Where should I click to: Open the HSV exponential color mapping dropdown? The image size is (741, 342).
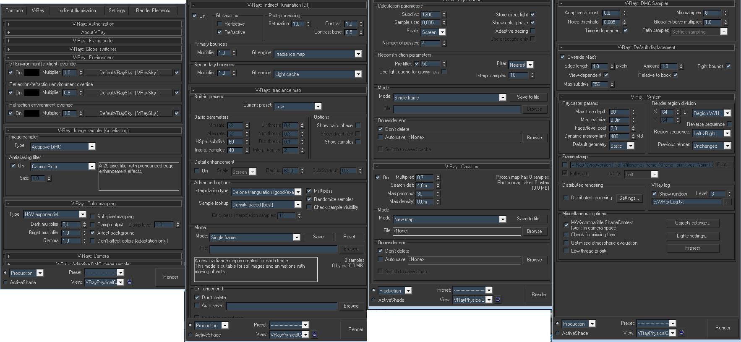click(55, 214)
